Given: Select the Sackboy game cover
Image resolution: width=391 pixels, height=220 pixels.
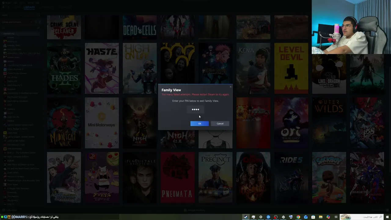Looking at the screenshot, I should (329, 178).
